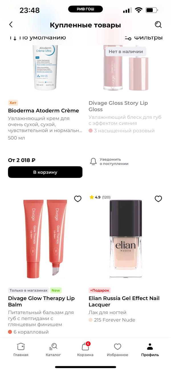Open the Профиль tab
The width and height of the screenshot is (171, 371).
[150, 347]
